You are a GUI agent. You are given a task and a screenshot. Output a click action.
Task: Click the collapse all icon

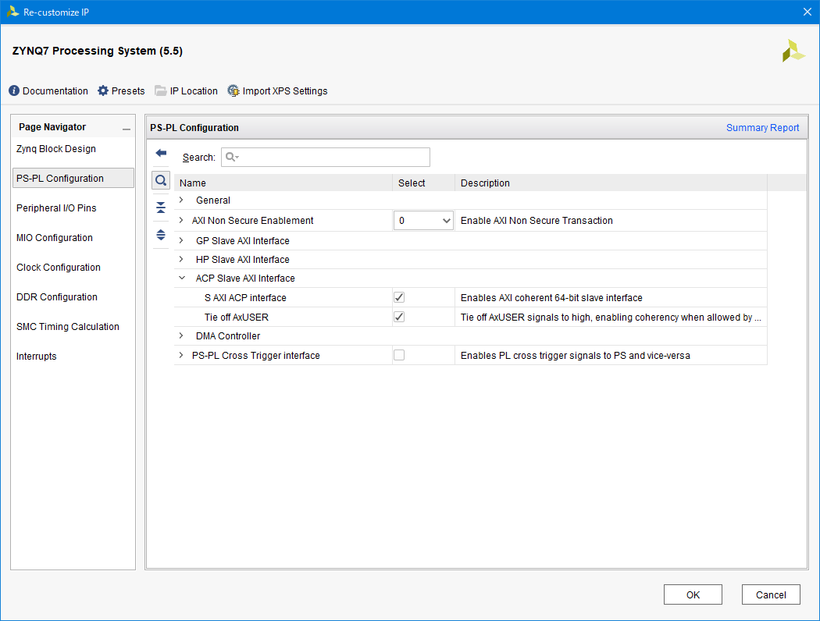point(161,208)
